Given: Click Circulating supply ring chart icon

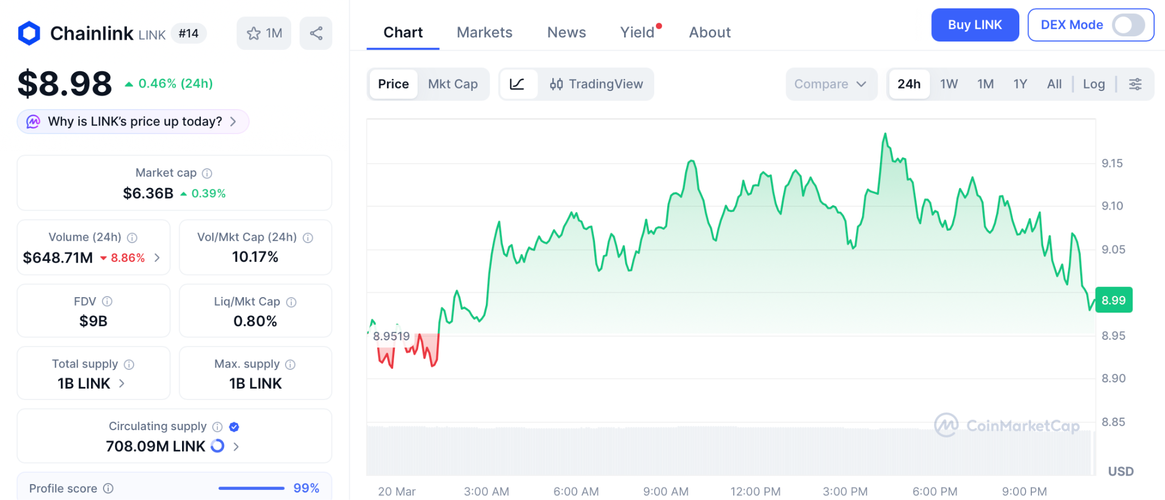Looking at the screenshot, I should click(217, 446).
